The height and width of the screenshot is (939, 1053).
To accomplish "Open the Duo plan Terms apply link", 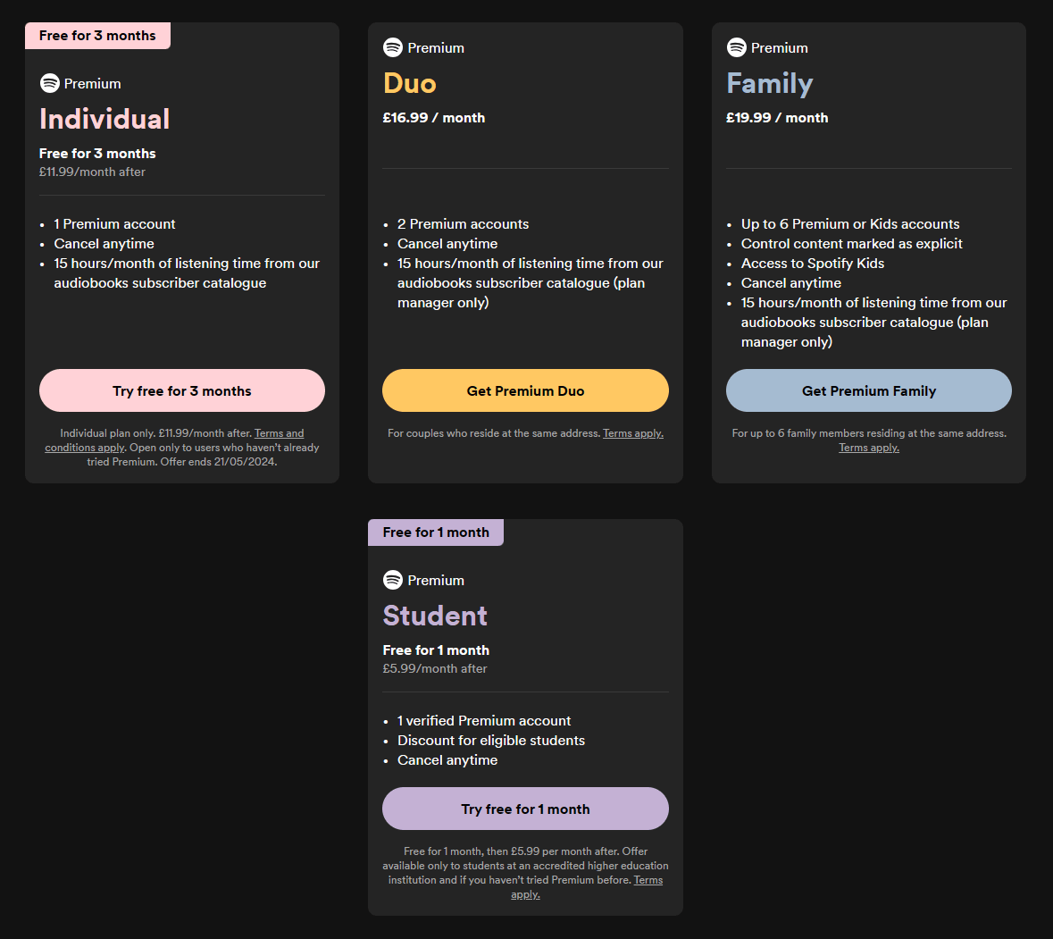I will point(632,433).
